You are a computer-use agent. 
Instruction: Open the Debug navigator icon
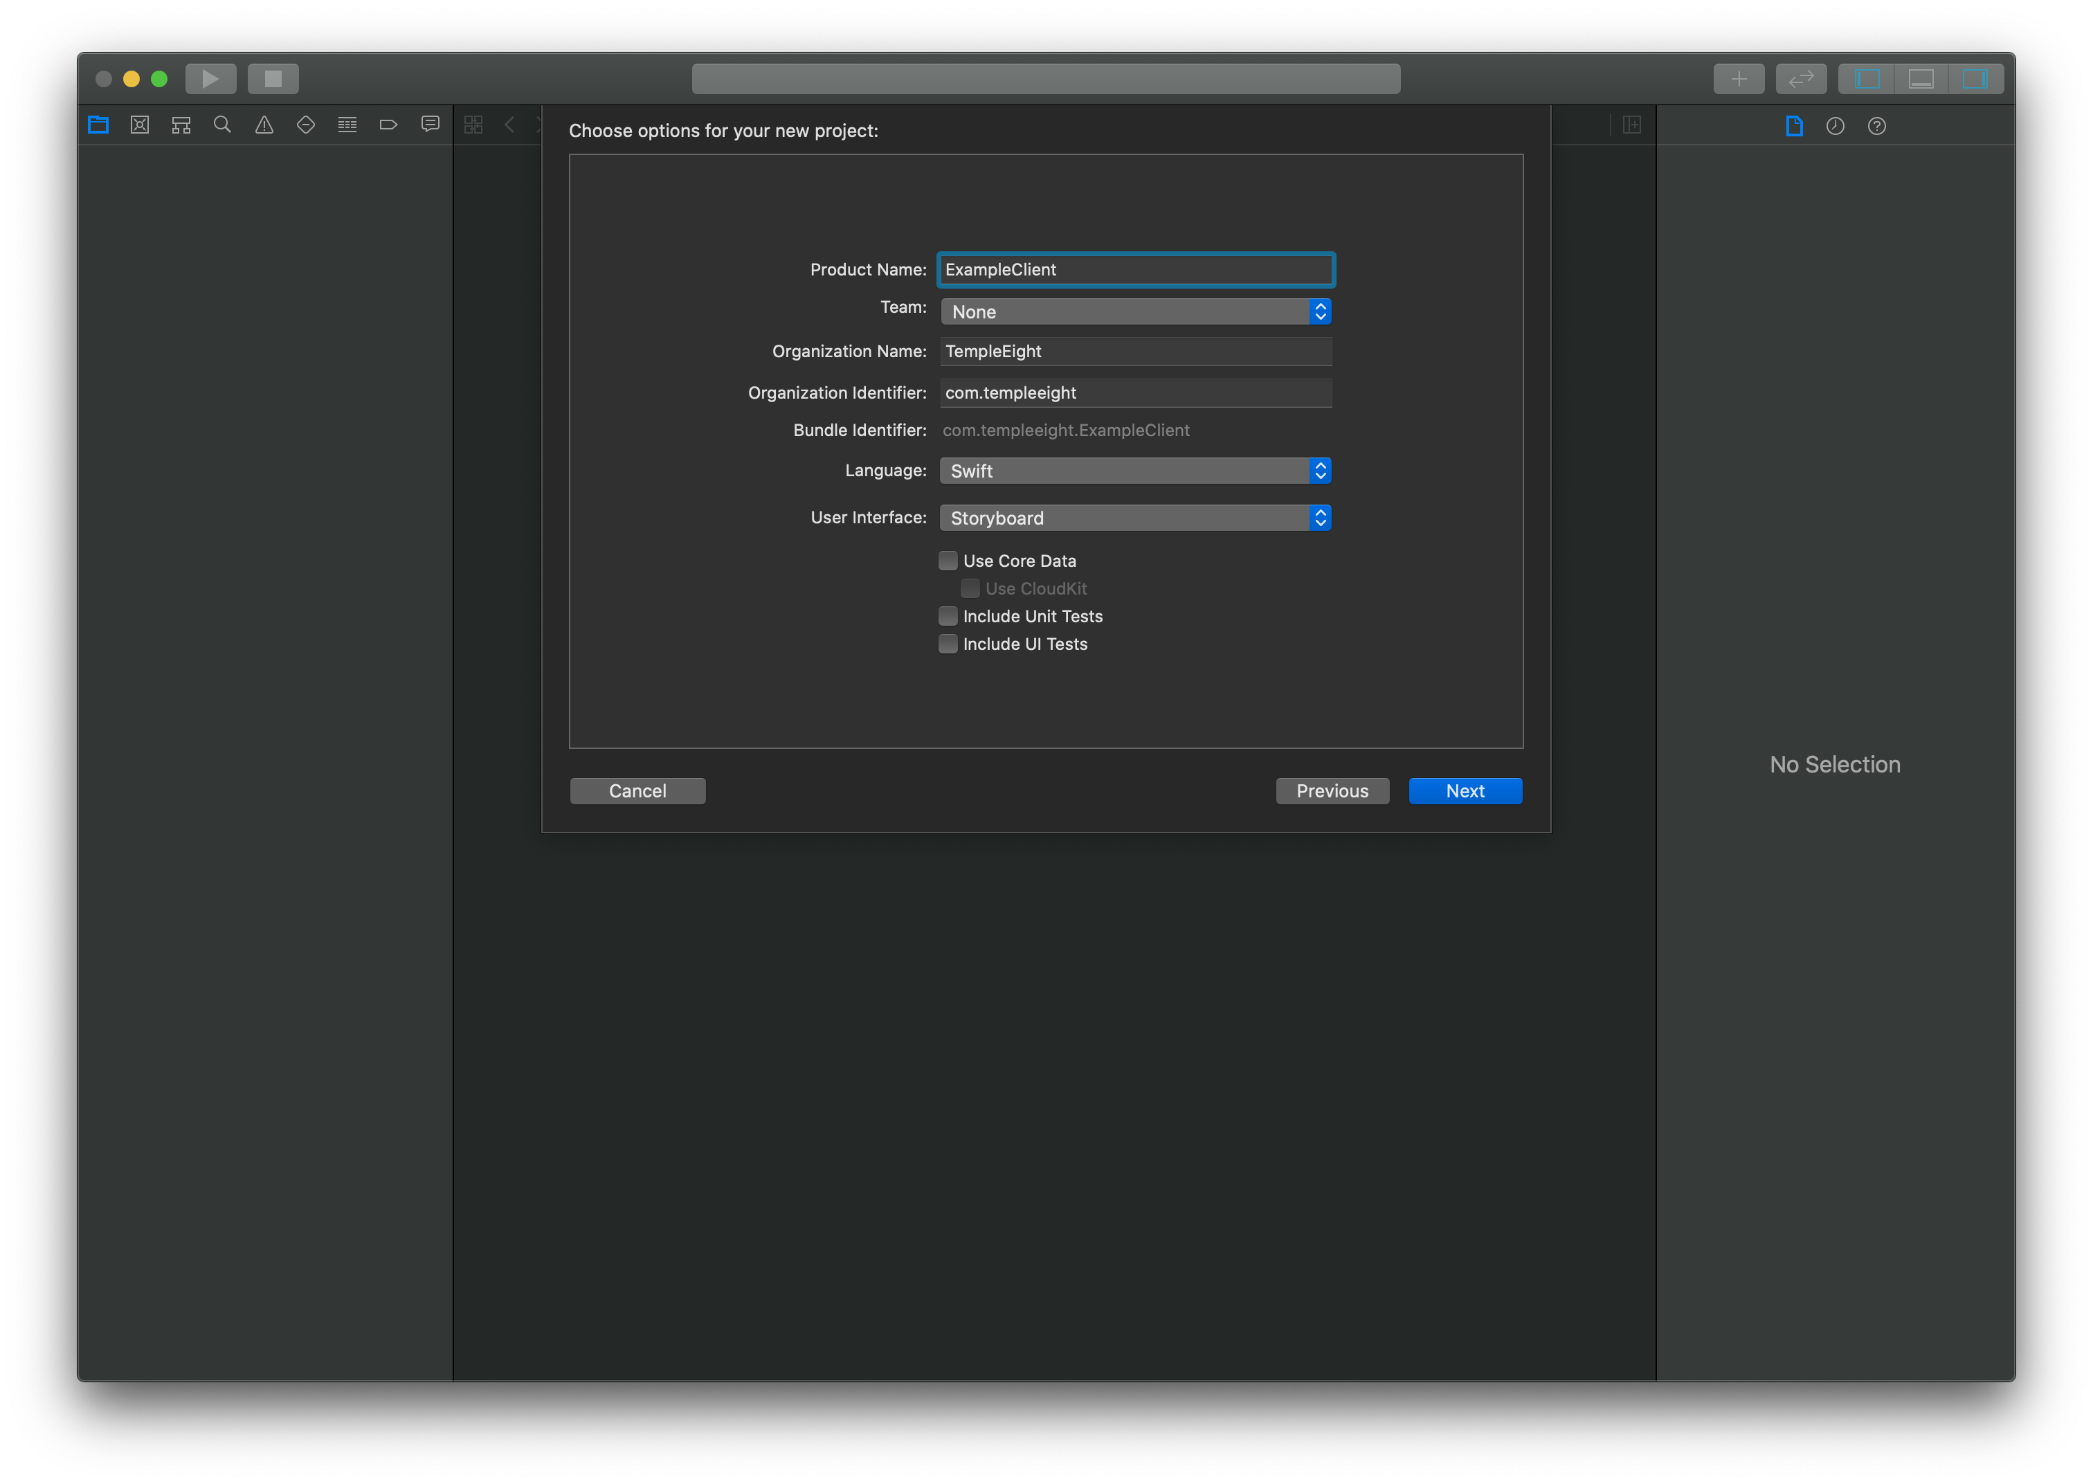coord(347,125)
